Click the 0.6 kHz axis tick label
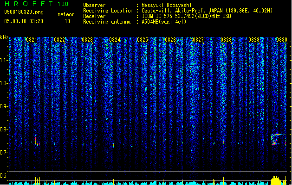The image size is (292, 185). 4,176
